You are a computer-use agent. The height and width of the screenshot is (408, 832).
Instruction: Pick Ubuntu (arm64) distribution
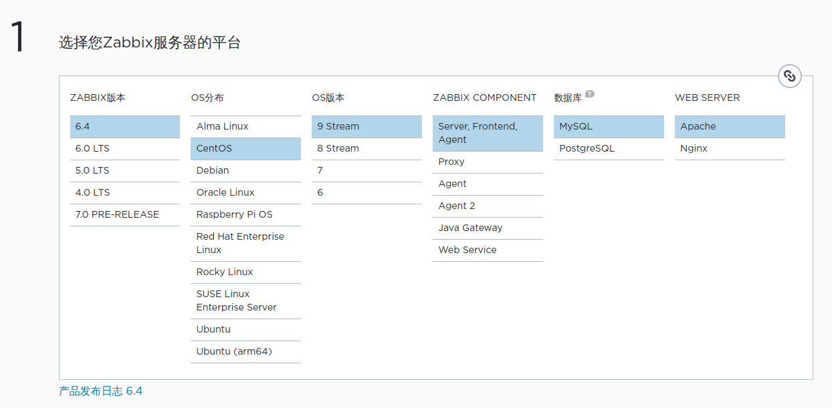[245, 351]
